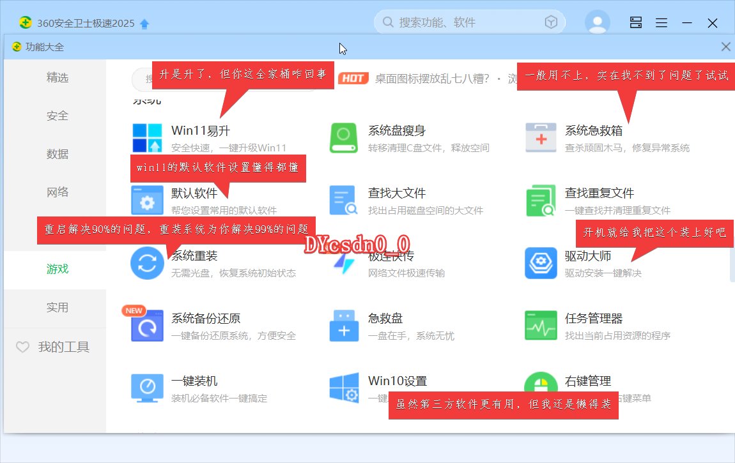Click description 网络文件极速传输
The image size is (735, 463).
click(406, 273)
